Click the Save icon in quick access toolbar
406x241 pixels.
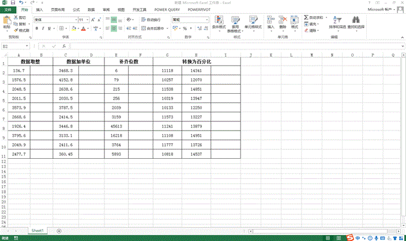(x=13, y=3)
